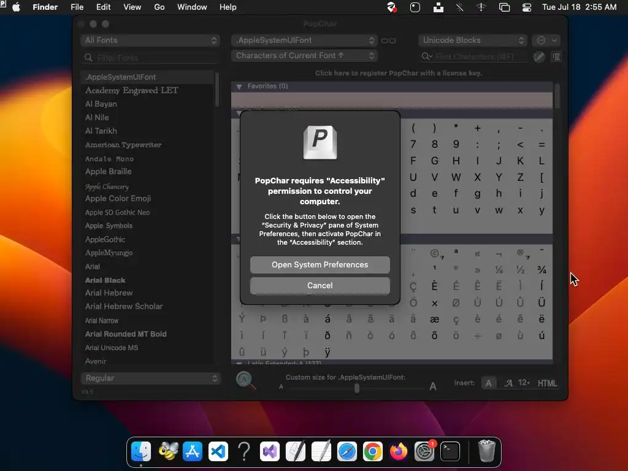Open the Edit menu
The height and width of the screenshot is (471, 628).
(x=103, y=7)
